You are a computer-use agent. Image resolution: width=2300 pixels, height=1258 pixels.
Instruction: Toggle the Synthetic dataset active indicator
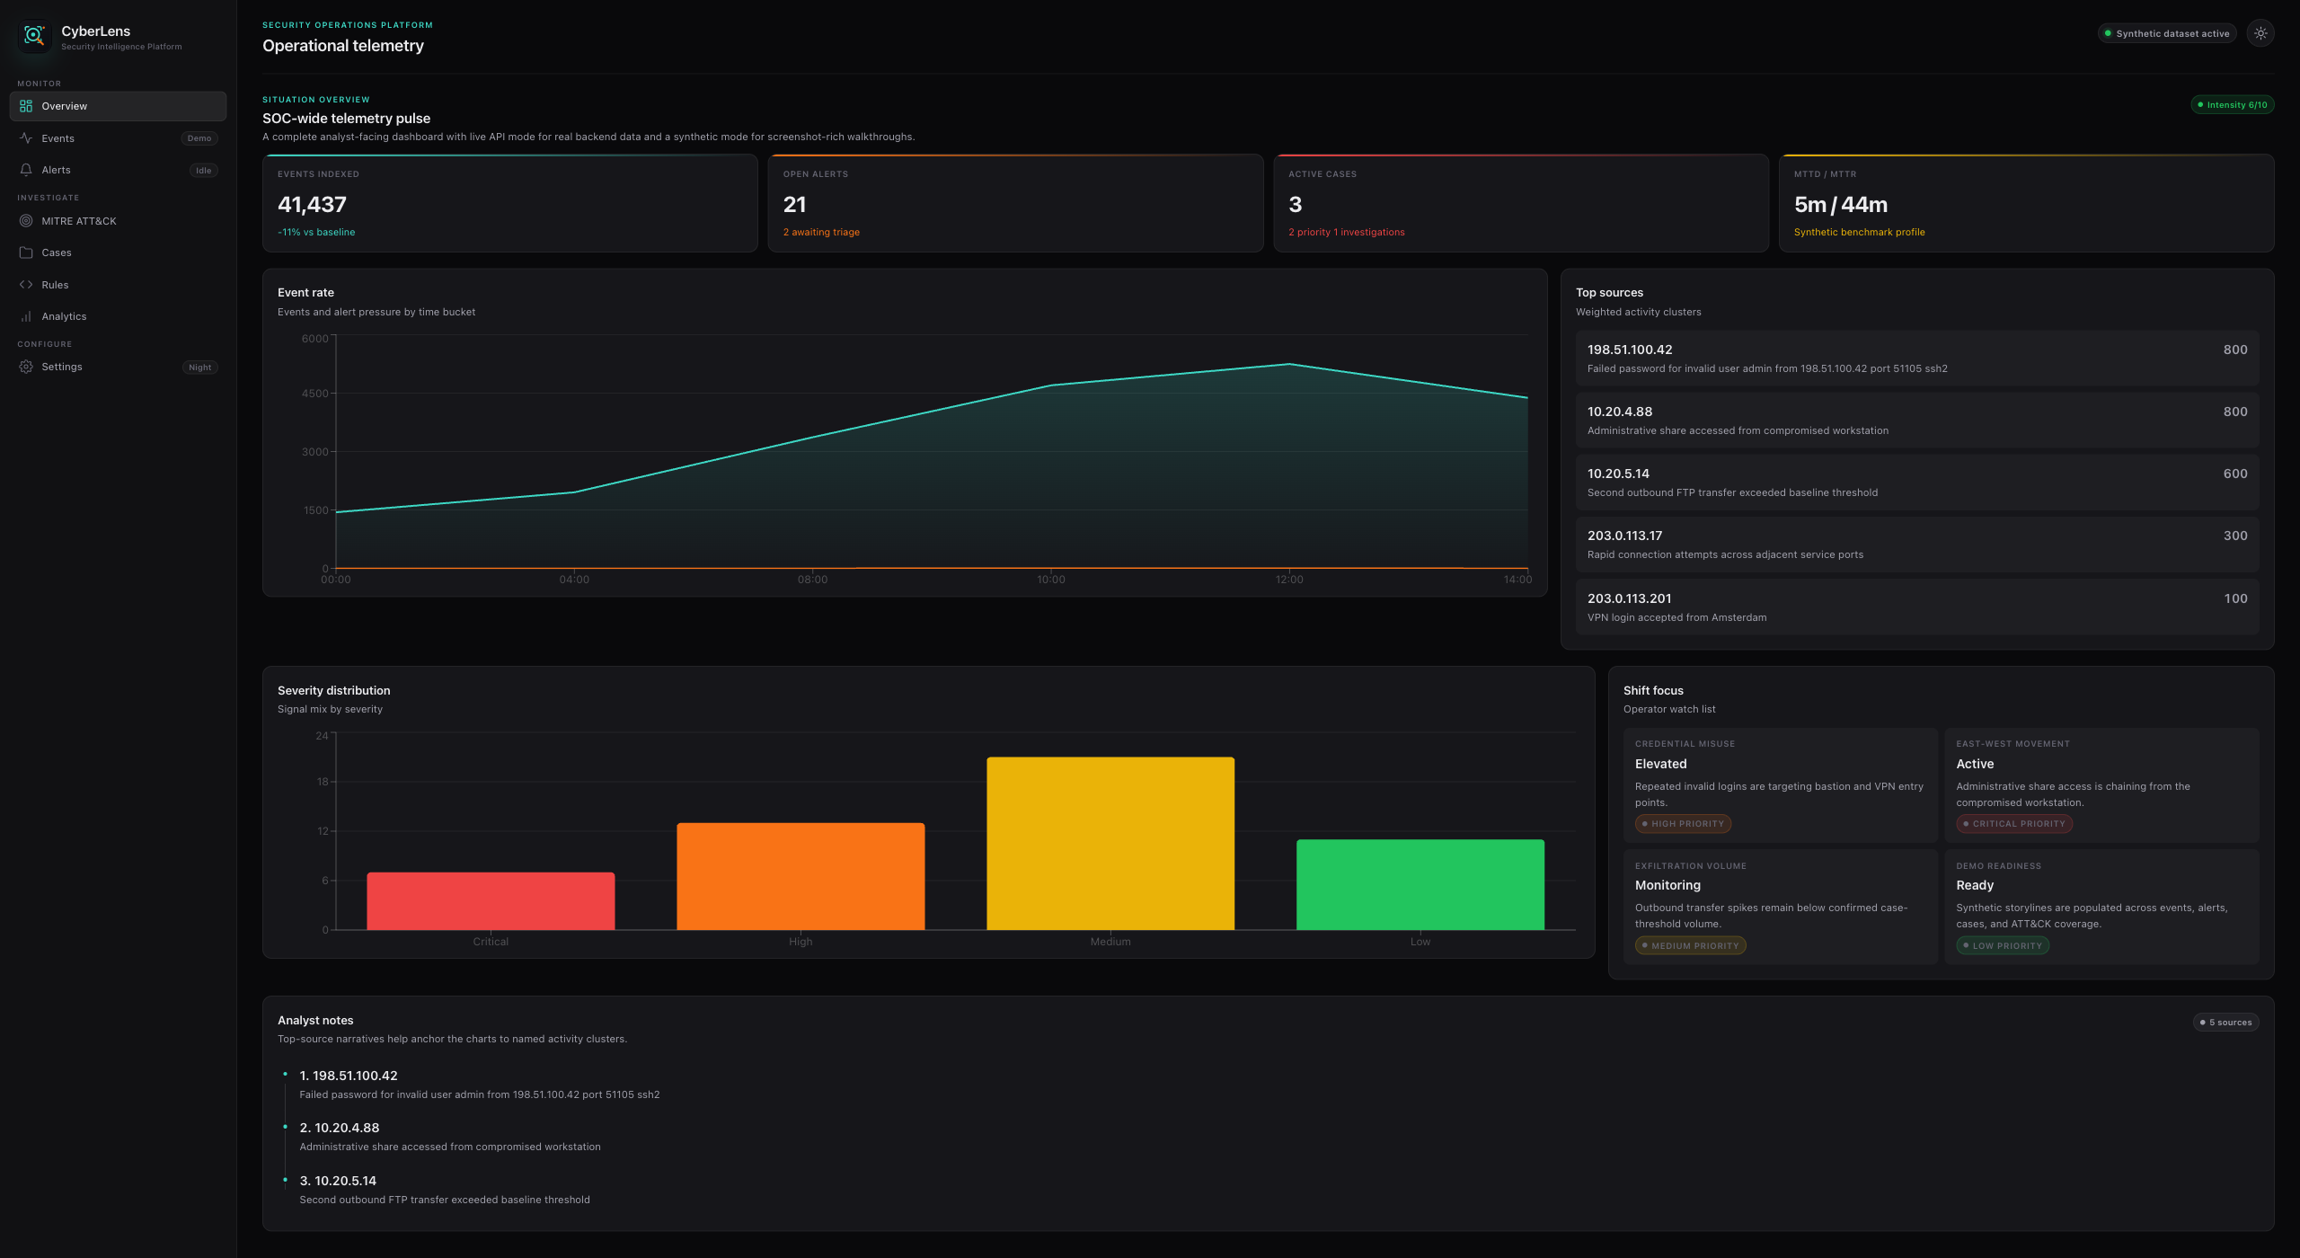[x=2166, y=33]
